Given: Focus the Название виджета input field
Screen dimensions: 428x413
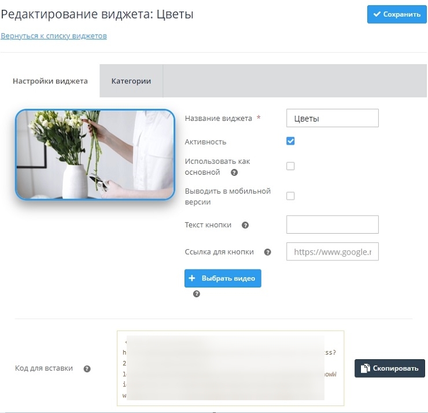Looking at the screenshot, I should [332, 118].
